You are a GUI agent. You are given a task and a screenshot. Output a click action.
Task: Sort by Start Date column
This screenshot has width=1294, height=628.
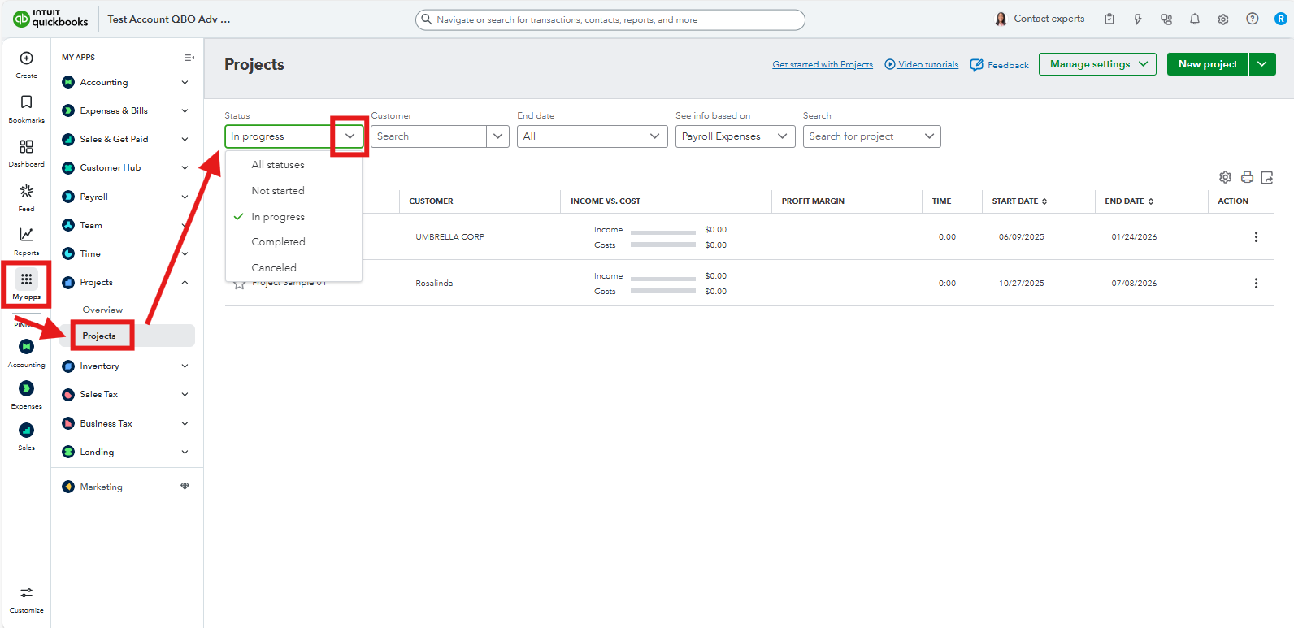click(x=1019, y=201)
